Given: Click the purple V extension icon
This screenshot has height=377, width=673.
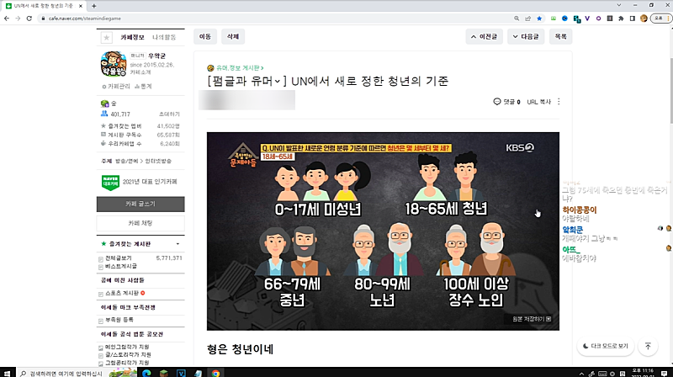Looking at the screenshot, I should coord(587,19).
